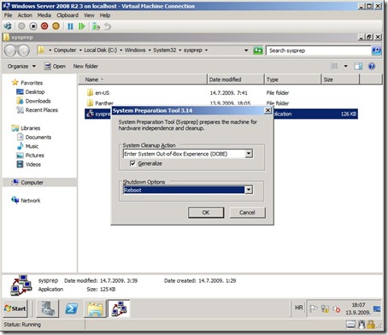Screen dimensions: 388x335
Task: Confirm Sysprep with OK button
Action: point(206,213)
